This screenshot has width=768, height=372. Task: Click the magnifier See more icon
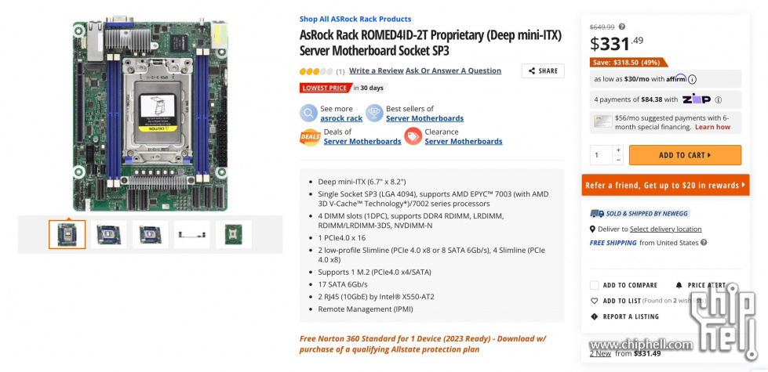pos(308,114)
